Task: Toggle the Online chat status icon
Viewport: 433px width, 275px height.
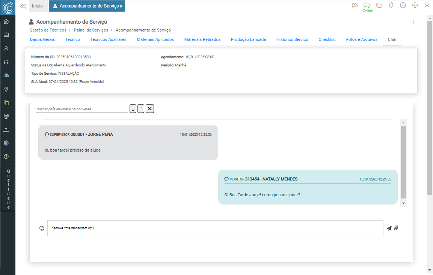Action: pos(367,5)
